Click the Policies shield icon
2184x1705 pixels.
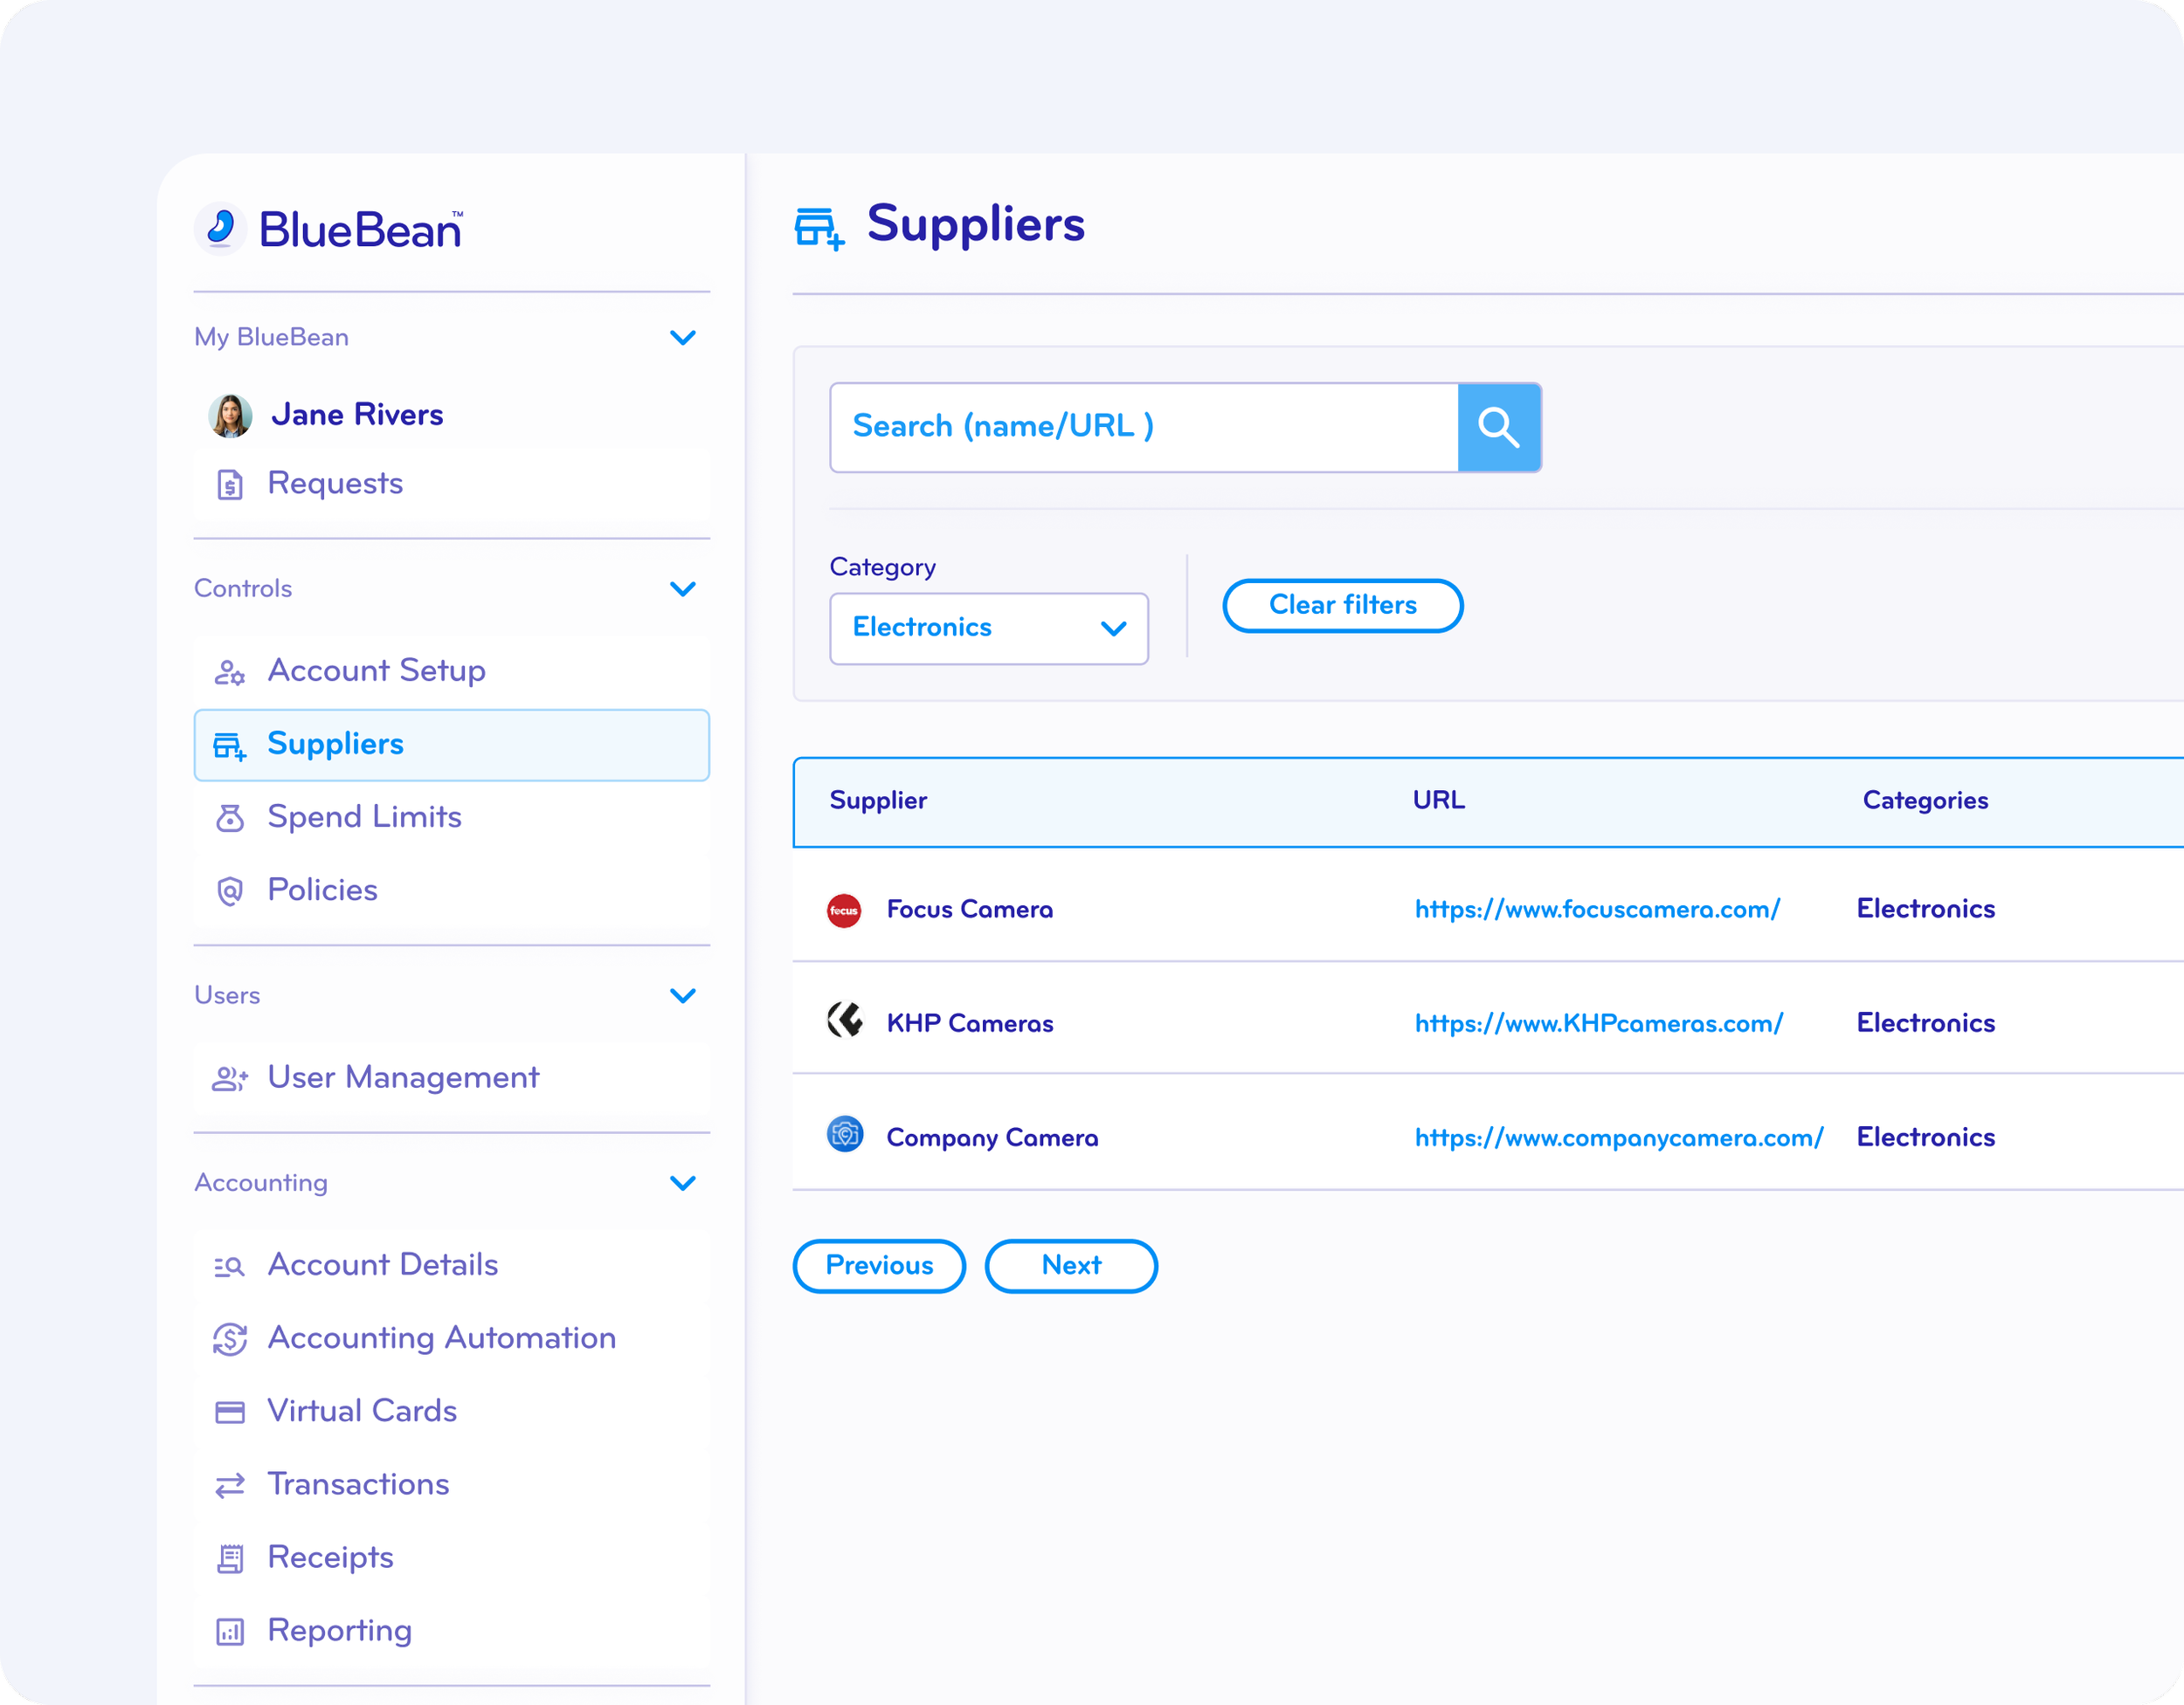[x=230, y=891]
